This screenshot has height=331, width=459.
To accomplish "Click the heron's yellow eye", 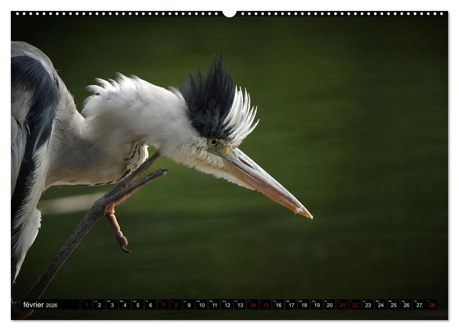I will coord(214,142).
